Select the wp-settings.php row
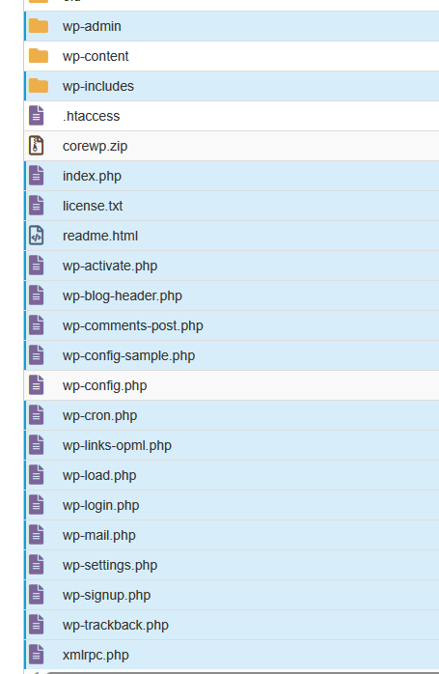 pyautogui.click(x=232, y=565)
